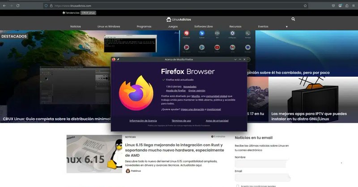
Task: Click the Firefox está actualizado status
Action: coord(180,80)
